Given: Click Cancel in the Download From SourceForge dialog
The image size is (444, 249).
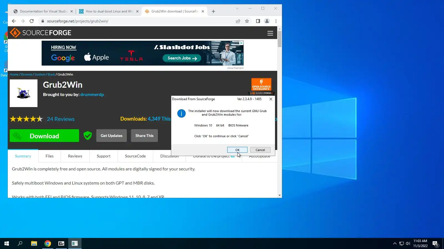Looking at the screenshot, I should pos(260,150).
